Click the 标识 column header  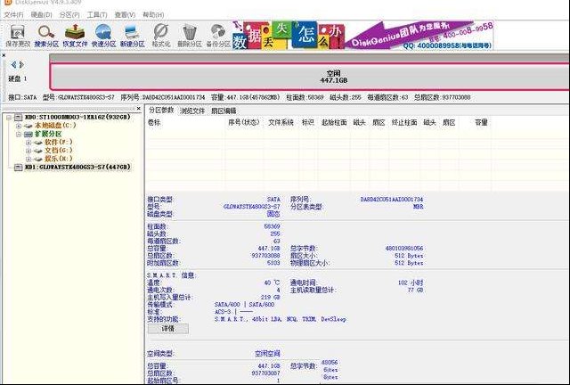click(x=307, y=123)
